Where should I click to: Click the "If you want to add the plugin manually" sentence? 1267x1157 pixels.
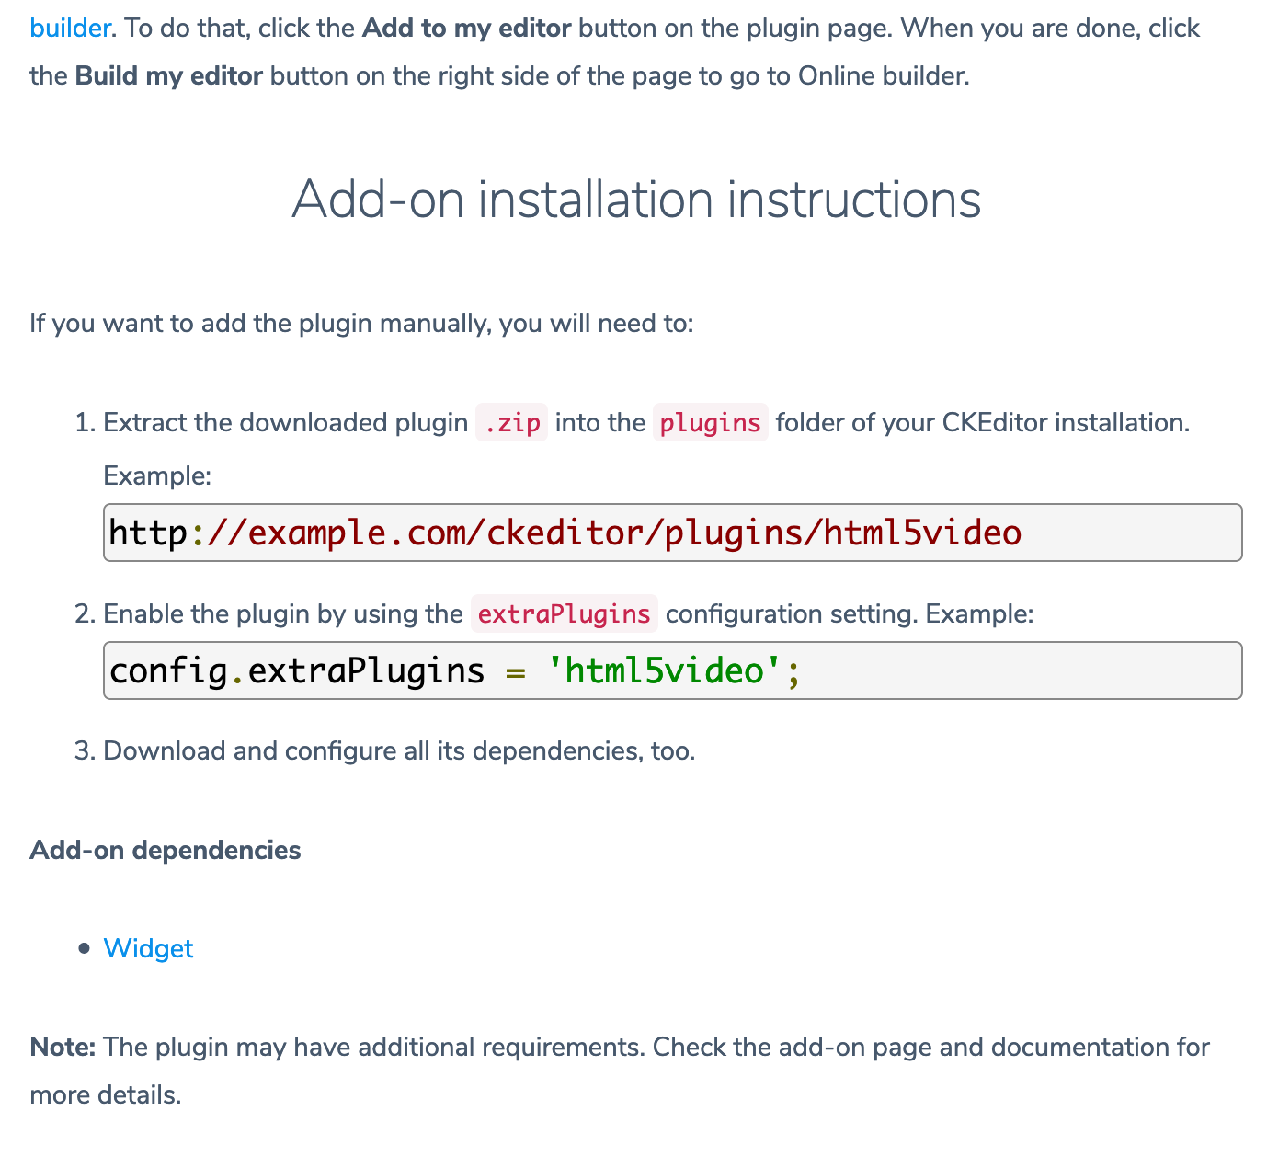(361, 324)
